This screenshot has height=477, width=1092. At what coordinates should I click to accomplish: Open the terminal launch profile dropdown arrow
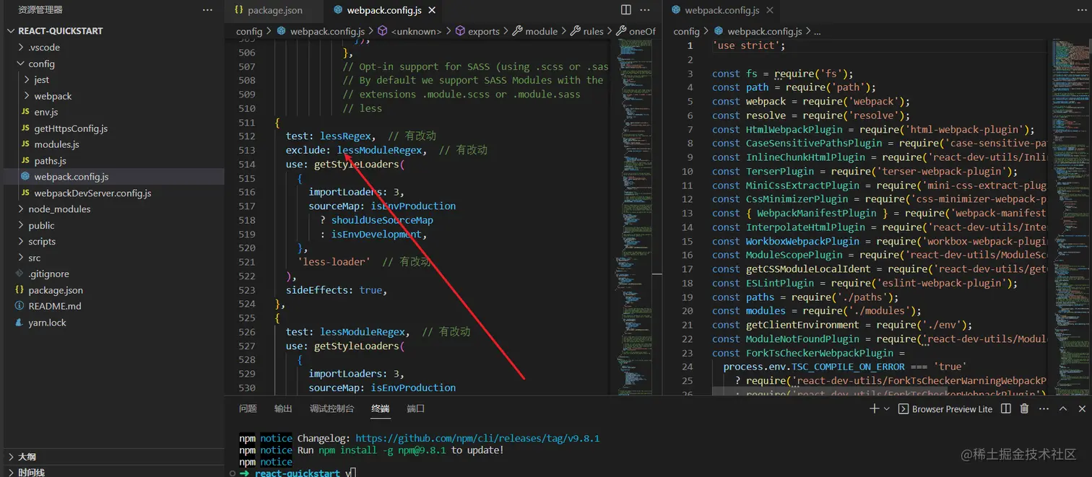[886, 408]
